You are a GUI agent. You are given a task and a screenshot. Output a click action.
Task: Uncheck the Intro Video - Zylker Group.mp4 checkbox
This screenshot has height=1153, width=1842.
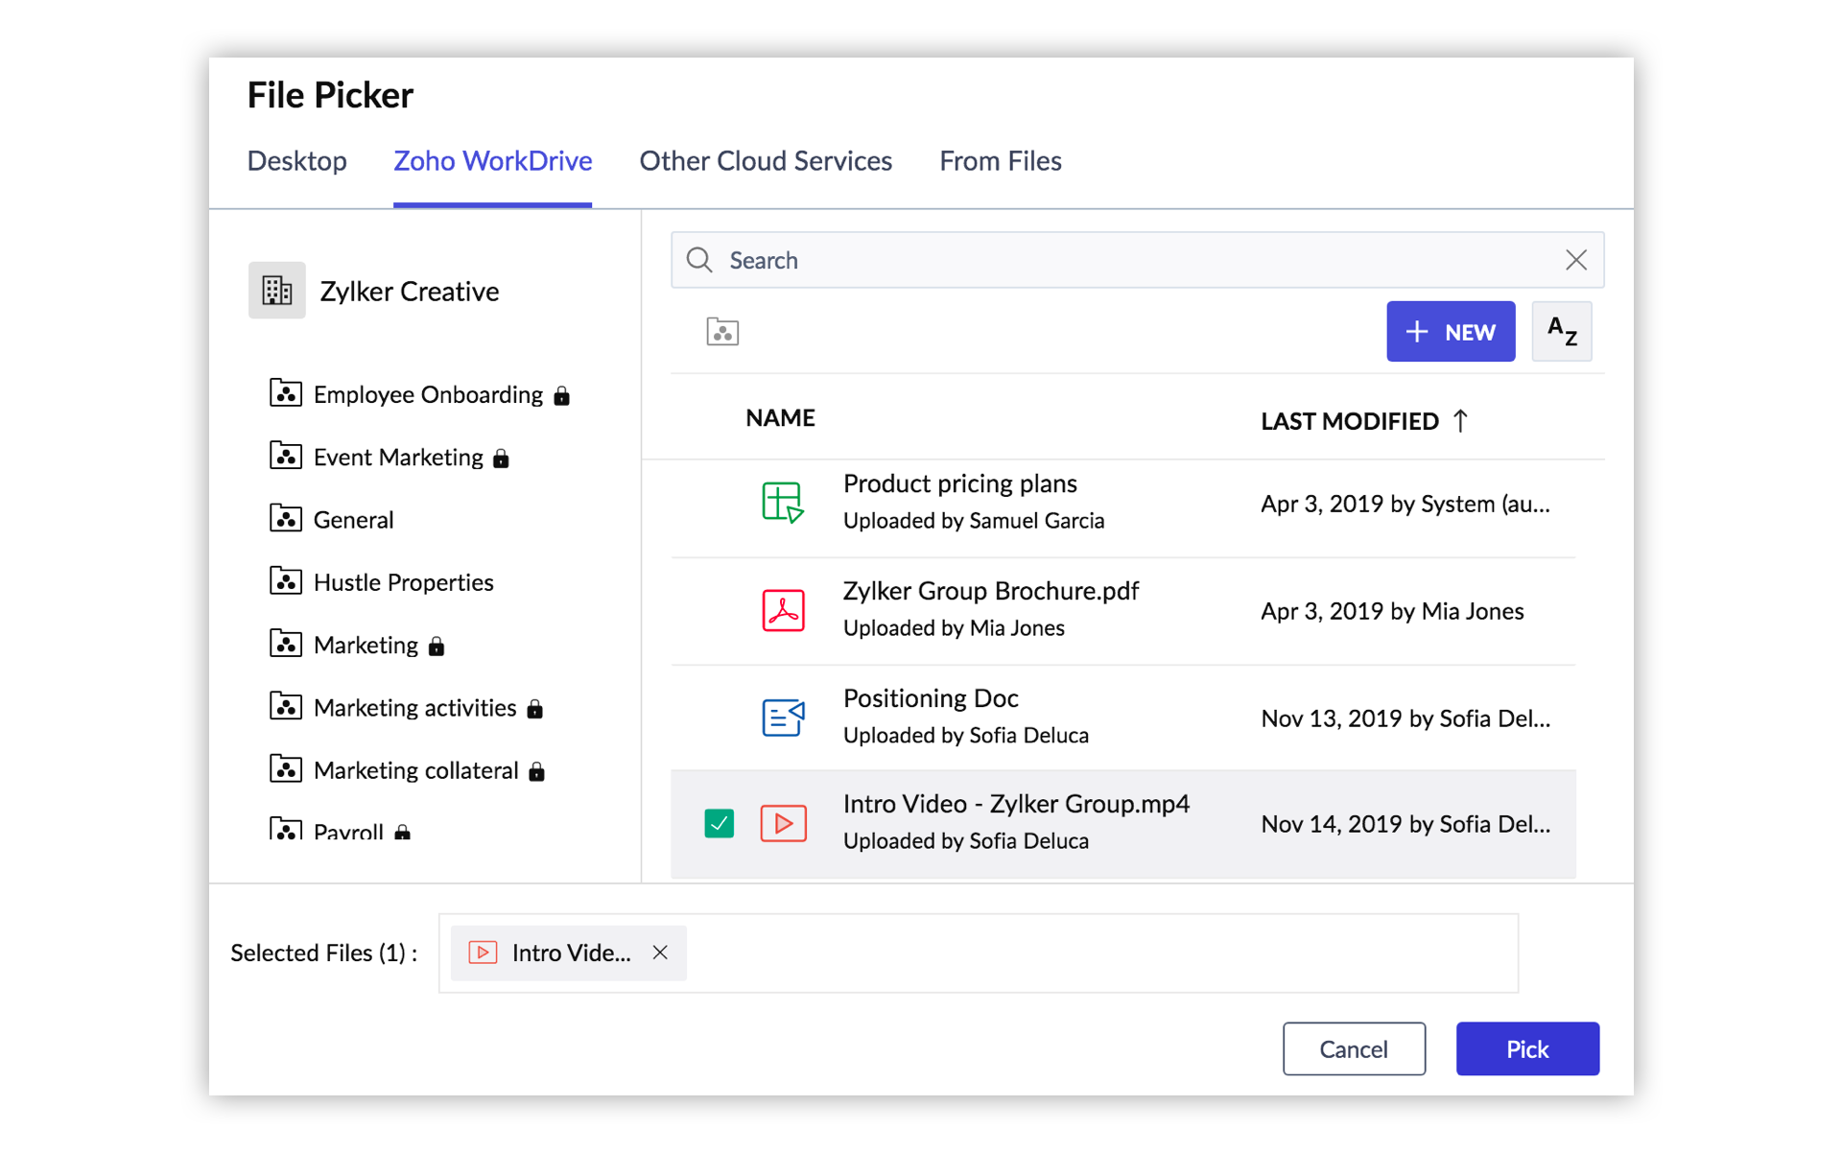pos(719,823)
